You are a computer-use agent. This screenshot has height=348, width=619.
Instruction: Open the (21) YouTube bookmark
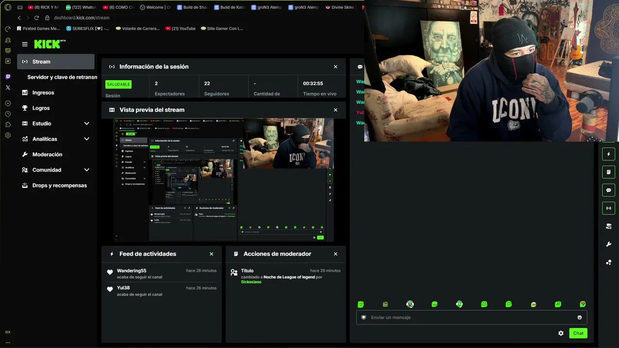[180, 29]
